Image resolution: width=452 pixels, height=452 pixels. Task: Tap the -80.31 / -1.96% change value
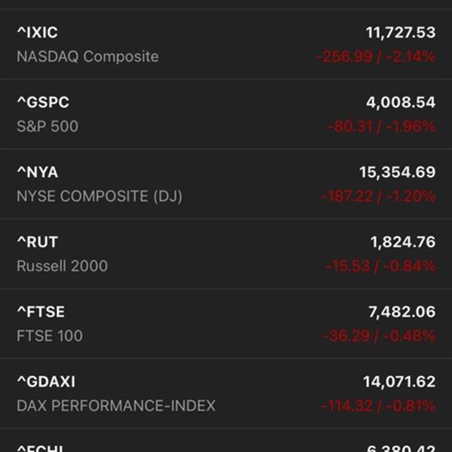[x=381, y=127]
